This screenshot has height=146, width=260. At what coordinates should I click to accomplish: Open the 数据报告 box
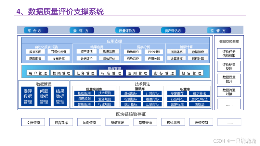35,58
